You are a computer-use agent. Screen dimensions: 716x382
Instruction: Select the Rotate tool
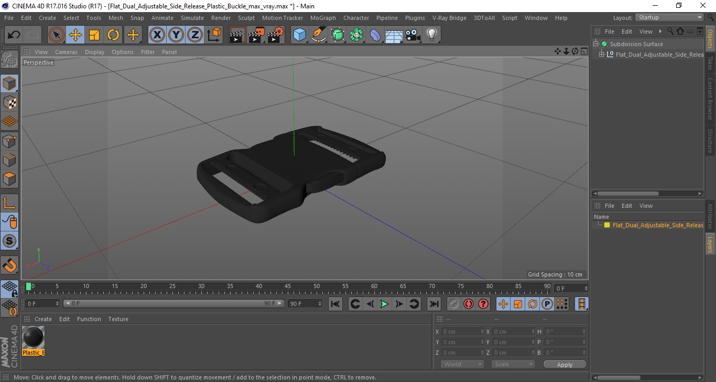coord(113,35)
